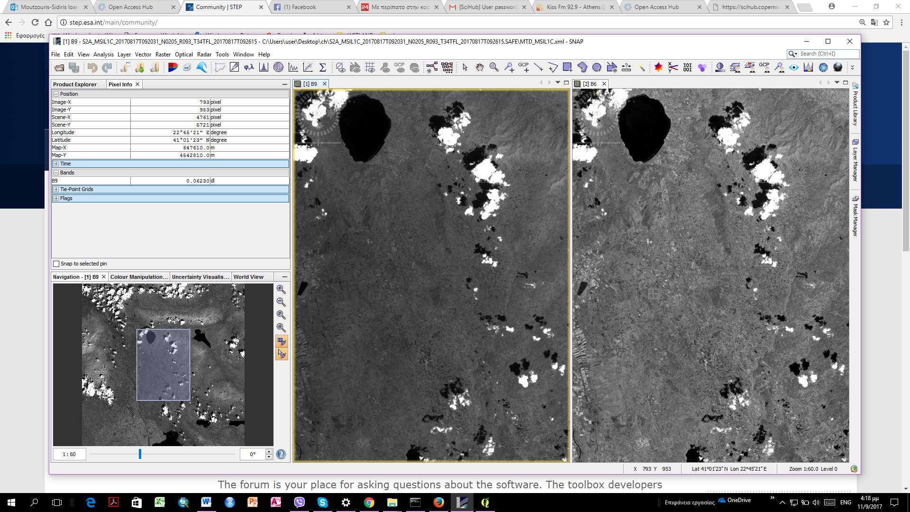This screenshot has width=910, height=512.
Task: Enable Snap to selected pin checkbox
Action: (56, 264)
